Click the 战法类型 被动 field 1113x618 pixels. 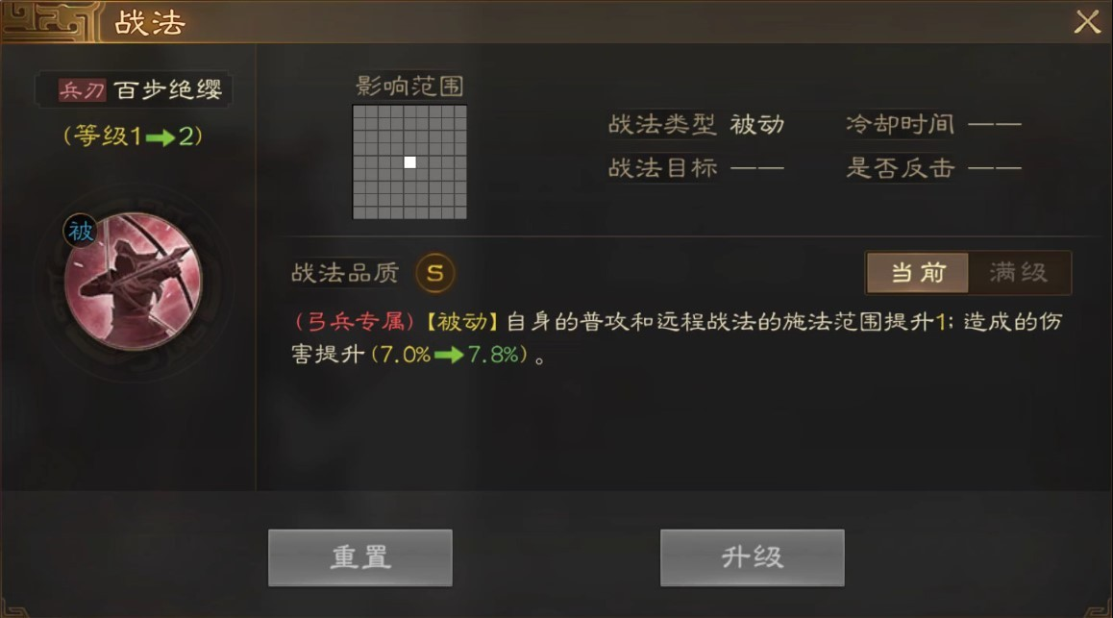click(x=696, y=125)
